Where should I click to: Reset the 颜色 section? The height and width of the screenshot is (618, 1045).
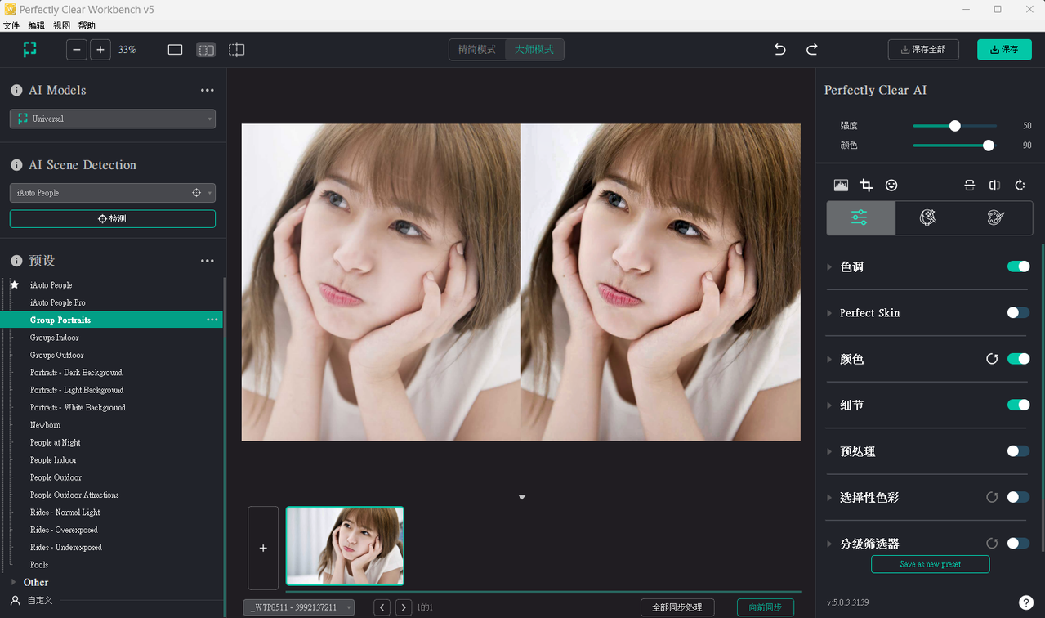pyautogui.click(x=992, y=359)
